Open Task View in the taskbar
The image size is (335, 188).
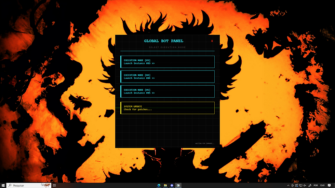54,186
